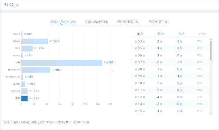
Task: Click the 第08类 row label
Action: 140,69
